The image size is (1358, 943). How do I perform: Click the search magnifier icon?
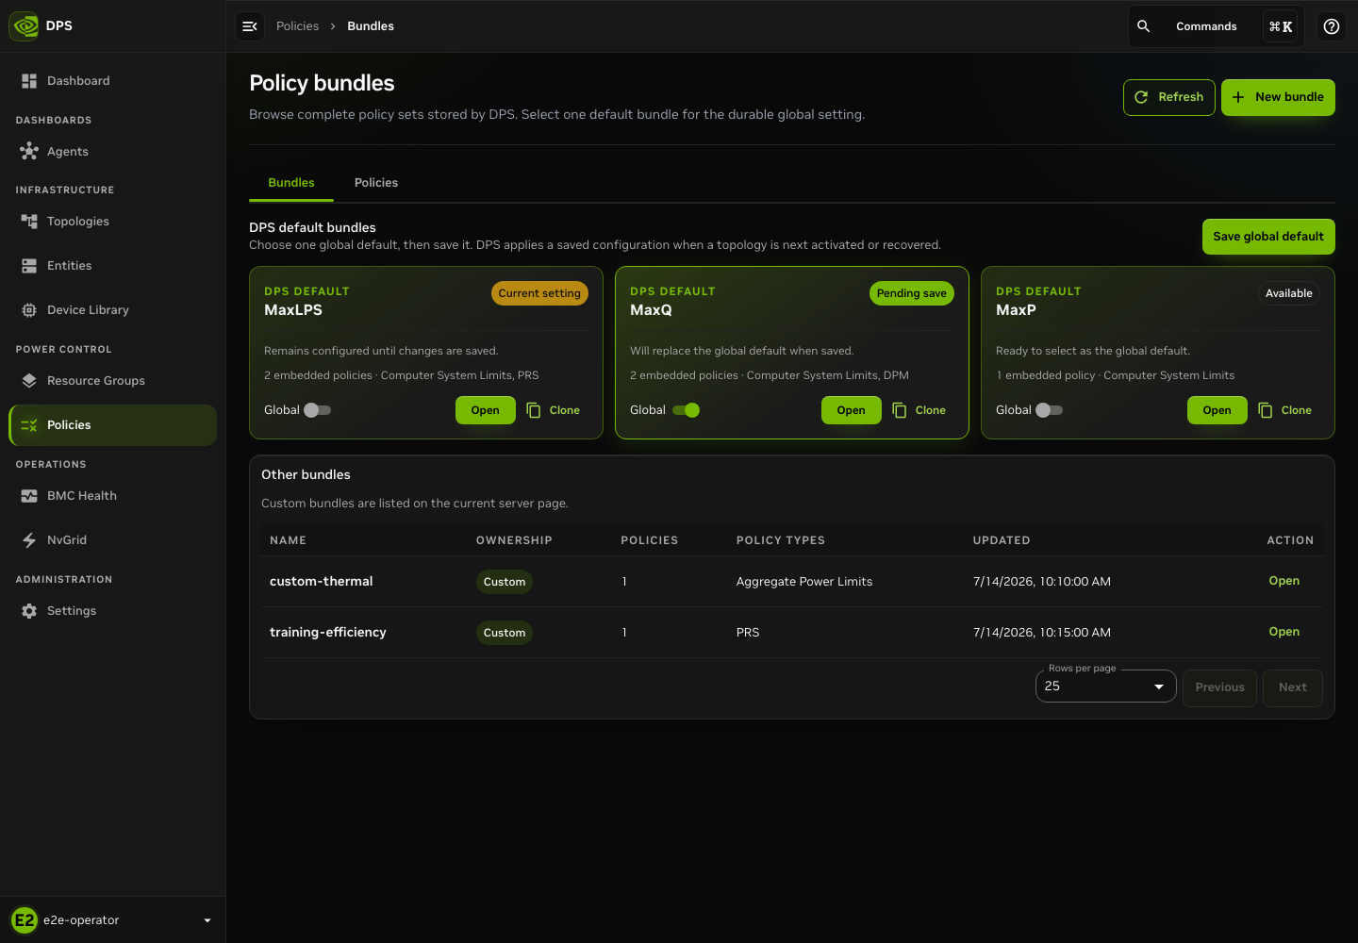click(1144, 26)
